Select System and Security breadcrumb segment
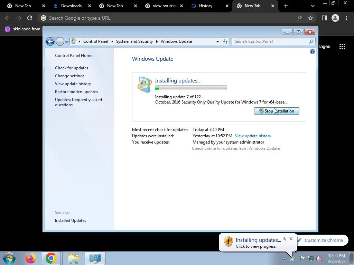The height and width of the screenshot is (265, 354). 134,41
